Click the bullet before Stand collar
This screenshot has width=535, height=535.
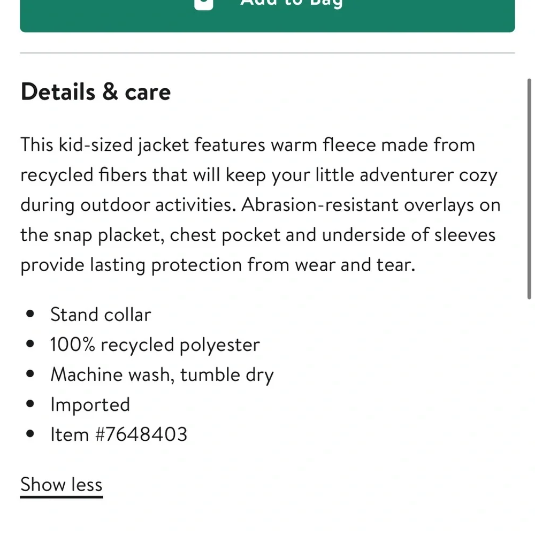[30, 314]
